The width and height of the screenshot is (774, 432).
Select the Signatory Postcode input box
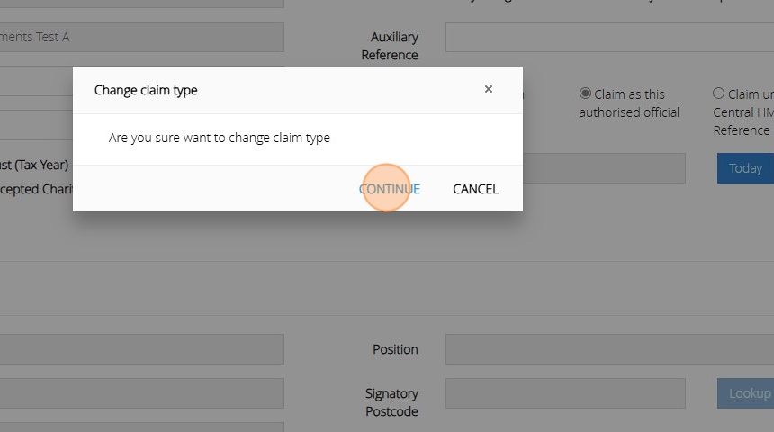[x=565, y=393]
